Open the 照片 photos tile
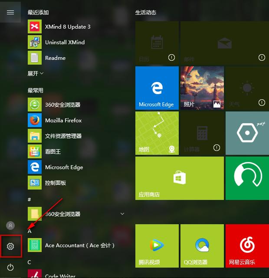Viewport: 269px width, 278px height. click(202, 88)
